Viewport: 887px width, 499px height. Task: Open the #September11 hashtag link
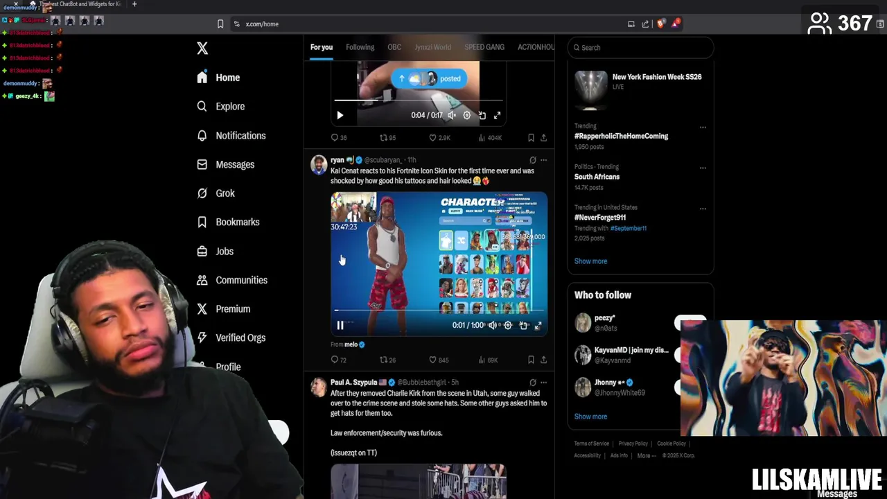629,228
